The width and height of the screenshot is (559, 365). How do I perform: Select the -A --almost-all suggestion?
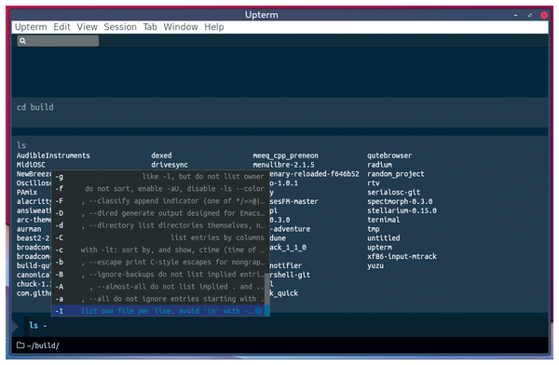(x=160, y=287)
